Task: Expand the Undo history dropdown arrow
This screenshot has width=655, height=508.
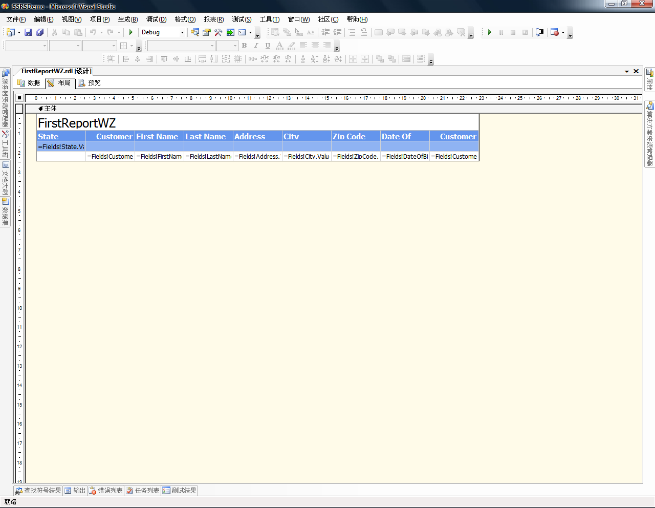Action: (101, 32)
